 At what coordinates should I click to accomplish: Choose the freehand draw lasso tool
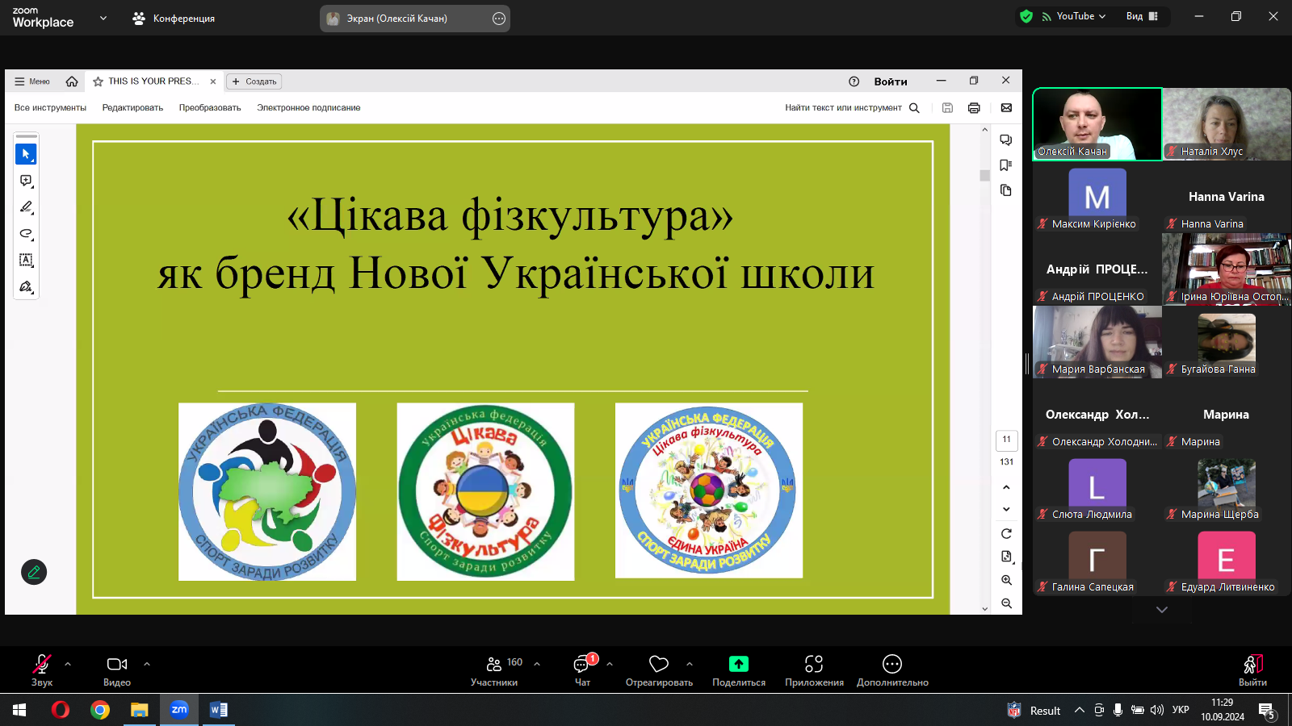26,234
